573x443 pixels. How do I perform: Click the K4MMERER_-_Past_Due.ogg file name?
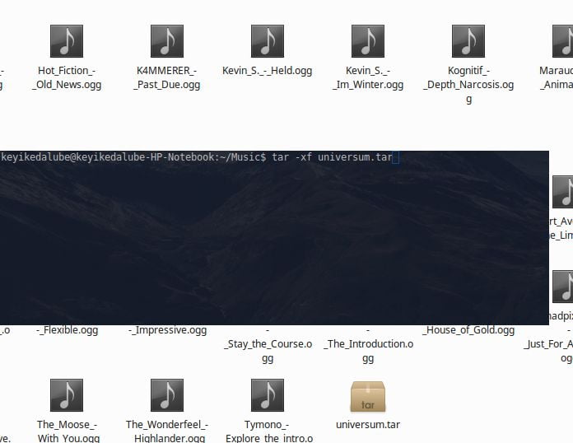(167, 77)
